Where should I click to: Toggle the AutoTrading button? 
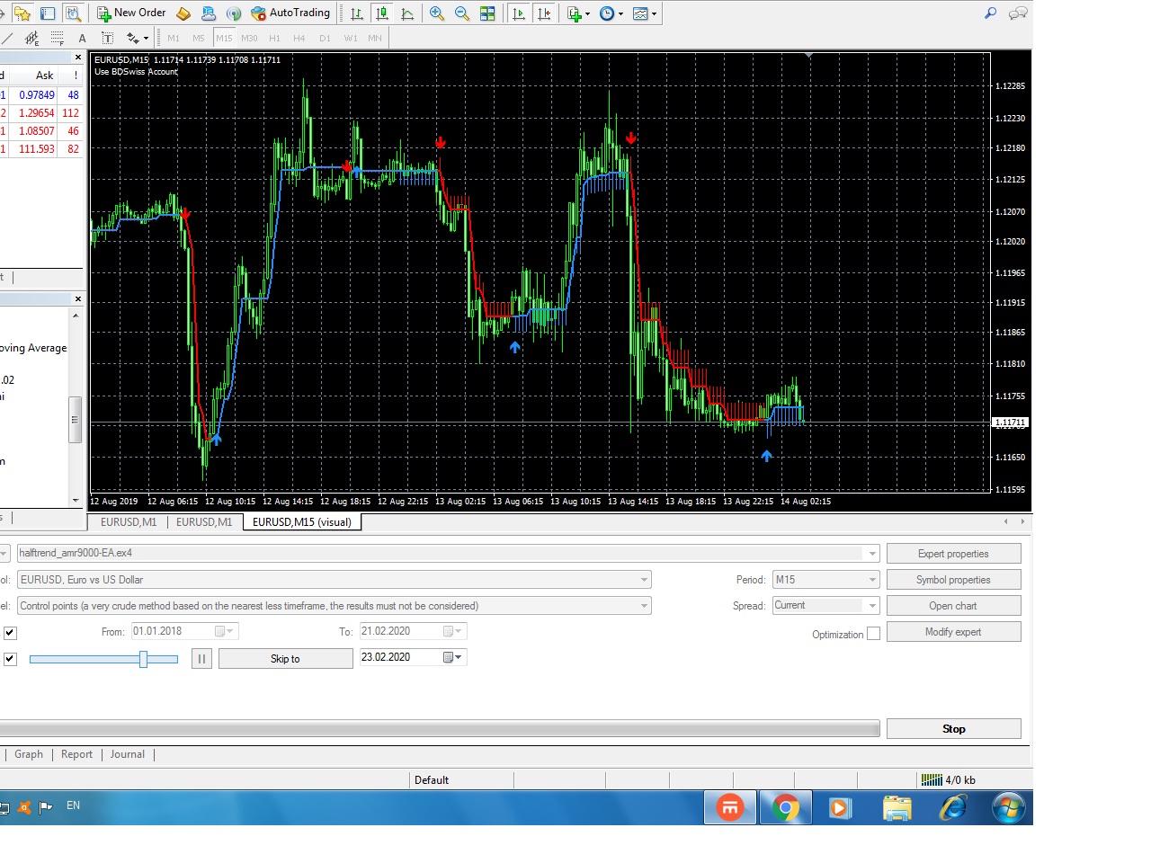click(290, 13)
